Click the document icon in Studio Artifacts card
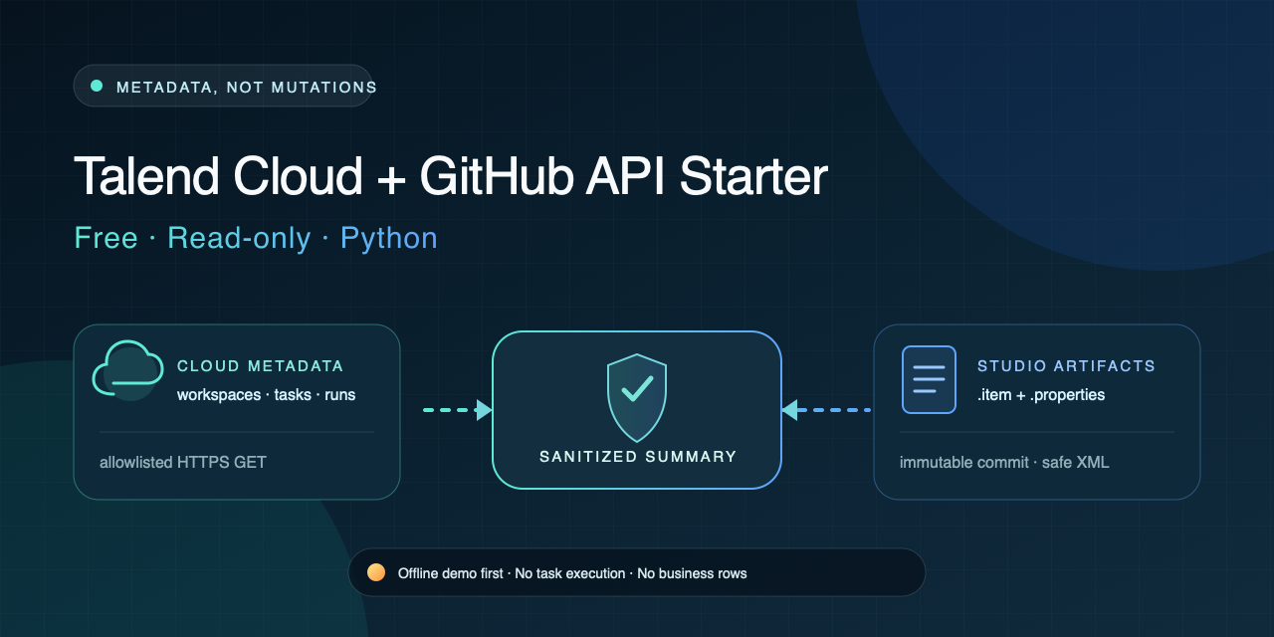 (x=929, y=379)
